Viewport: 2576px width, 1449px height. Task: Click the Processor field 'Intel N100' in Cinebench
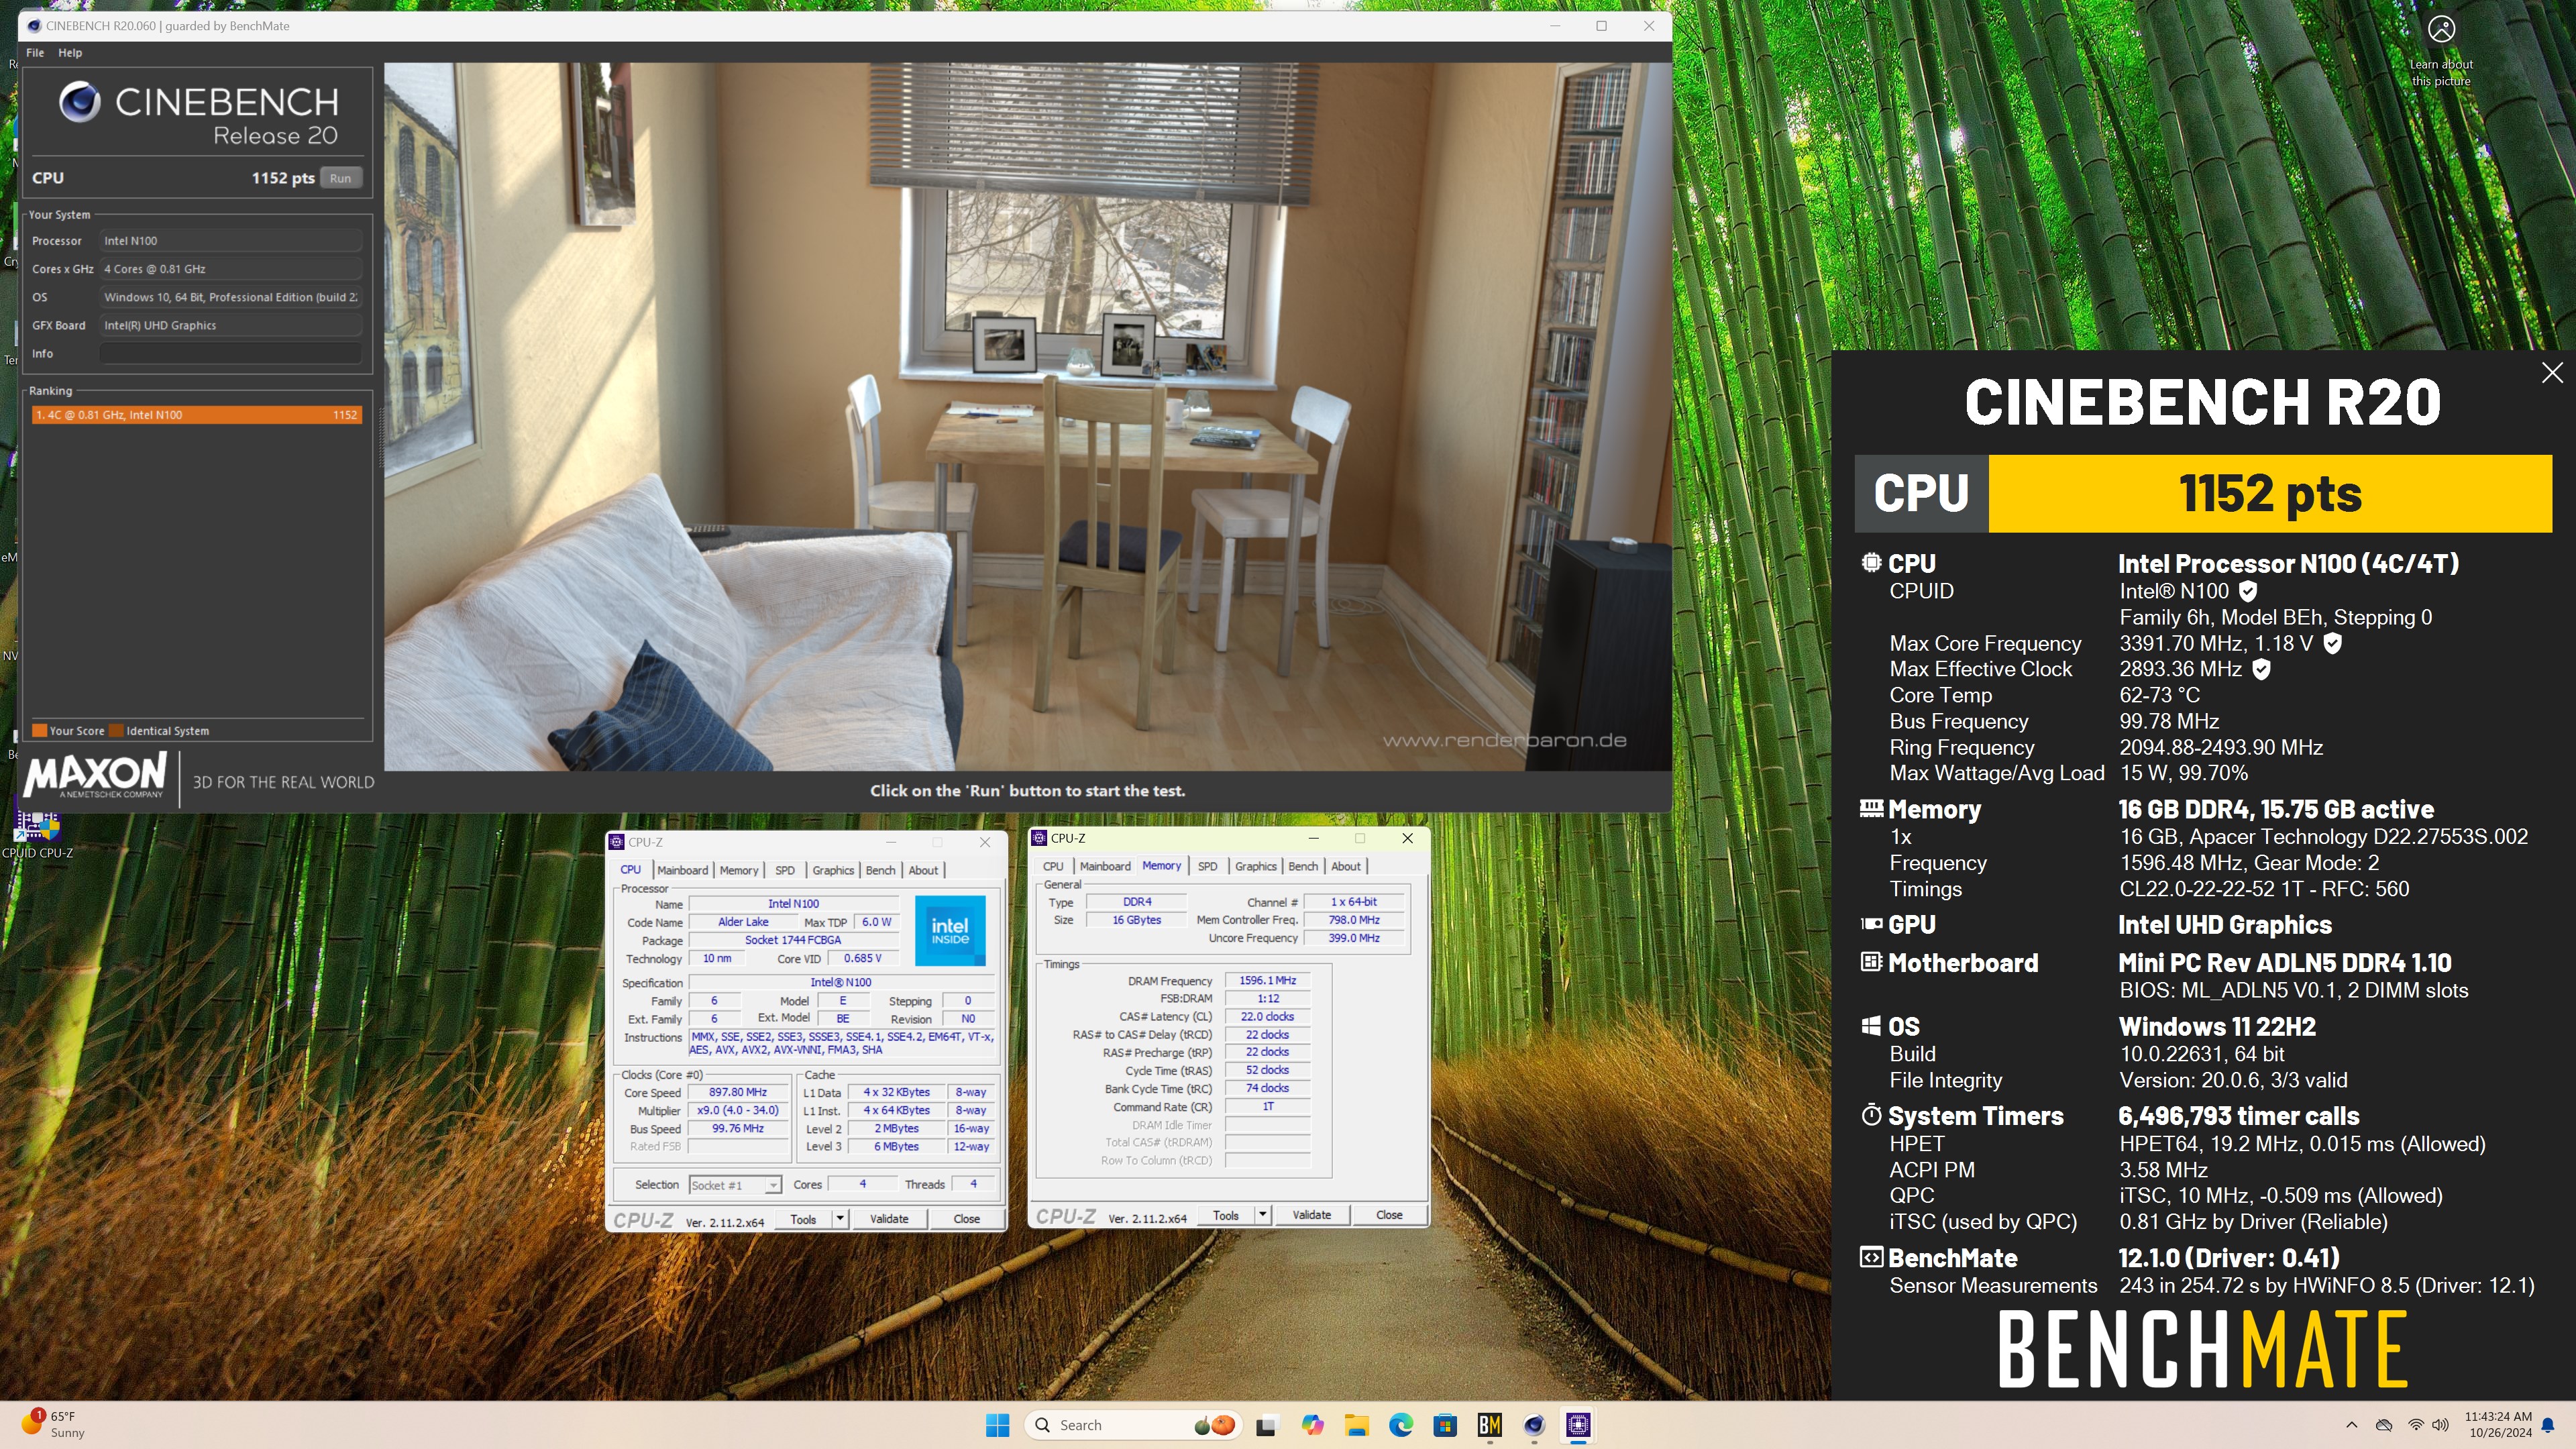(x=231, y=241)
